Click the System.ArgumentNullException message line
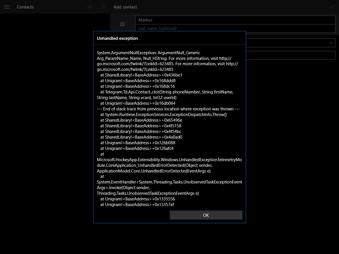Screen dimensions: 339x254 click(x=148, y=52)
